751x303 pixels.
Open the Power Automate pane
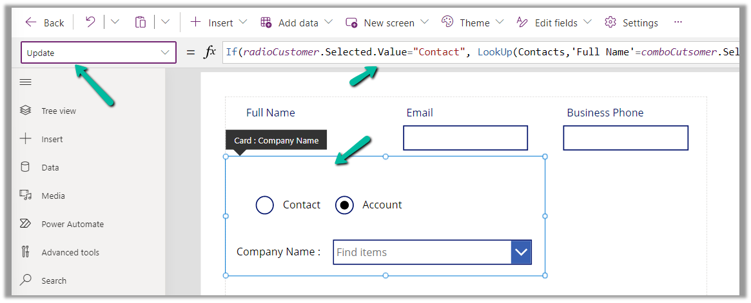72,224
